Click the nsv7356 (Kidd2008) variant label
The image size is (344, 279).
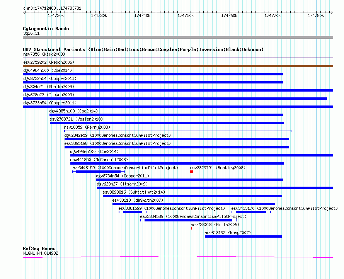click(x=44, y=54)
